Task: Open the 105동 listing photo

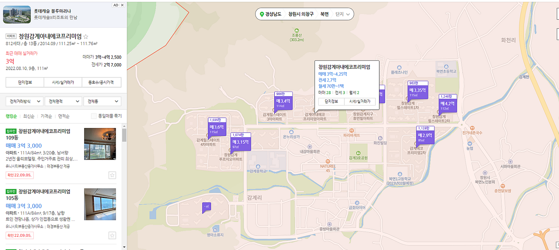Action: click(100, 204)
